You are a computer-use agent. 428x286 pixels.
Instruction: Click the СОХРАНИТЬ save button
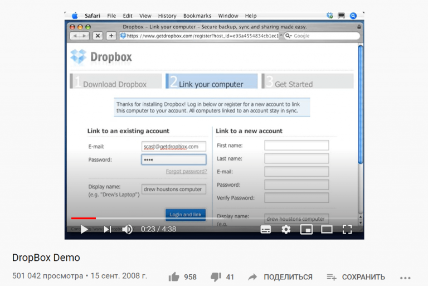(356, 277)
